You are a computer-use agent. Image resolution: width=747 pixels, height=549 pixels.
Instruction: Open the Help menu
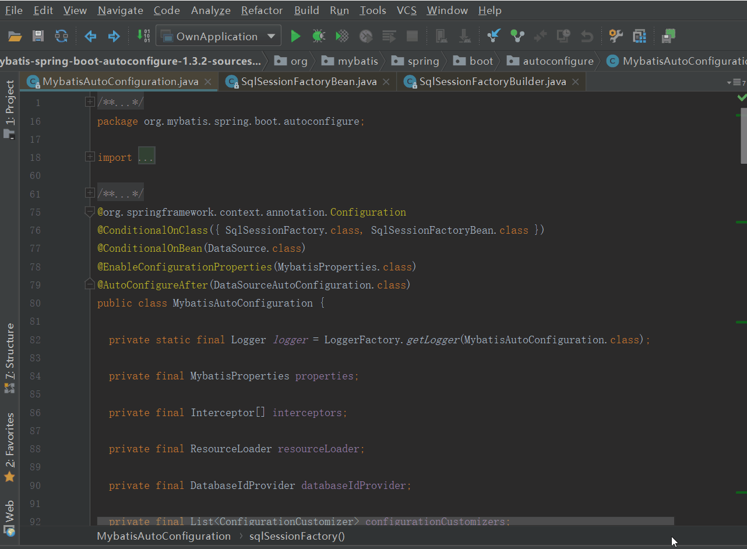(489, 10)
